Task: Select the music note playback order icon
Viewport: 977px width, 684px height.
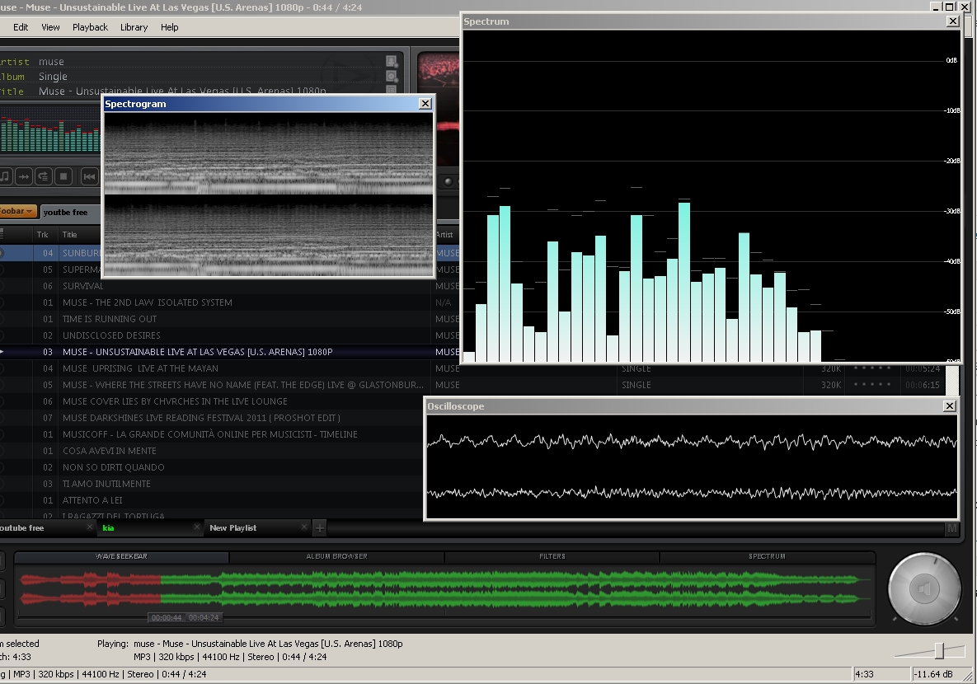Action: 5,177
